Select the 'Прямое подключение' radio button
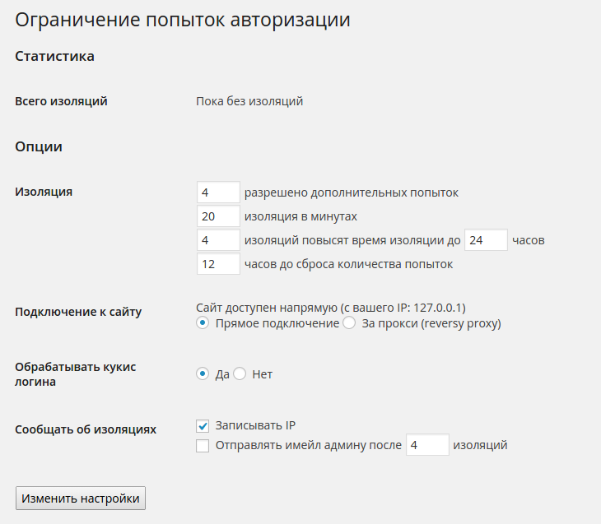This screenshot has height=524, width=601. (203, 323)
